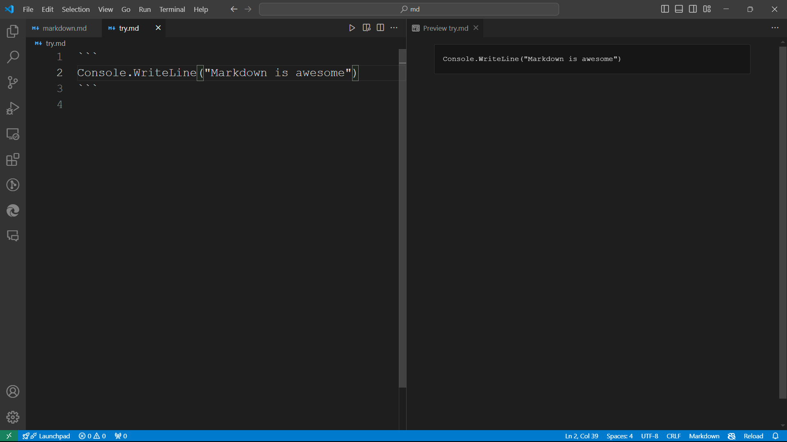Close the try.md editor tab
787x442 pixels.
[x=158, y=28]
